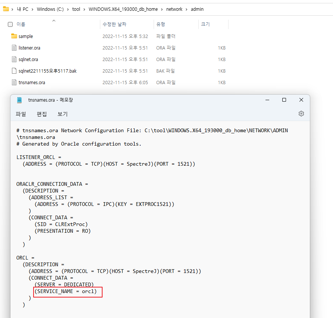Select the sqlnet2211155오후5117.bak file name
This screenshot has width=333, height=318.
click(48, 71)
